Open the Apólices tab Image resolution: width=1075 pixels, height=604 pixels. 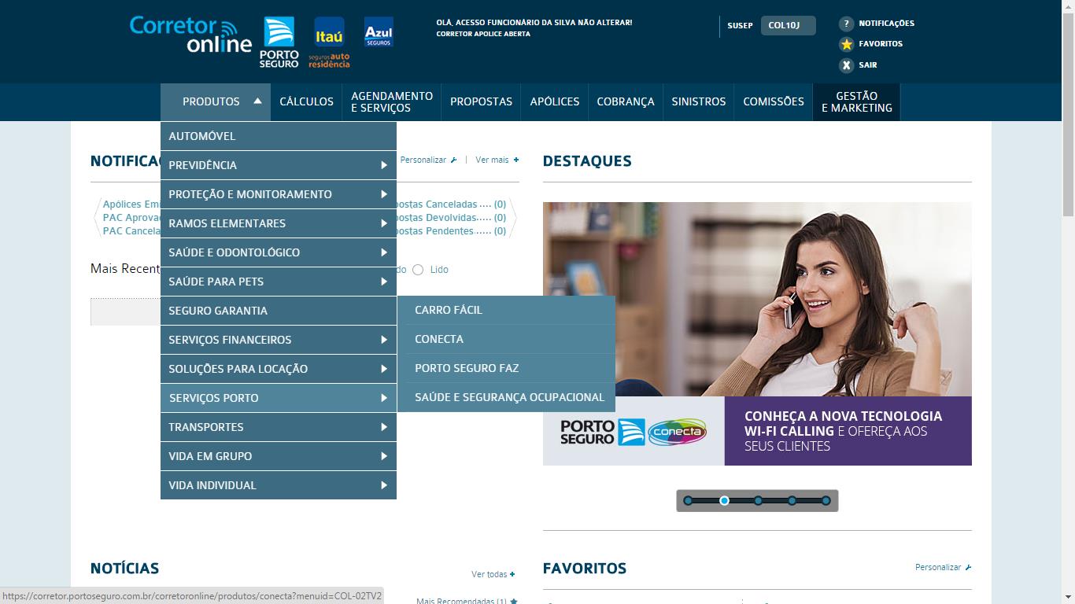[x=555, y=101]
